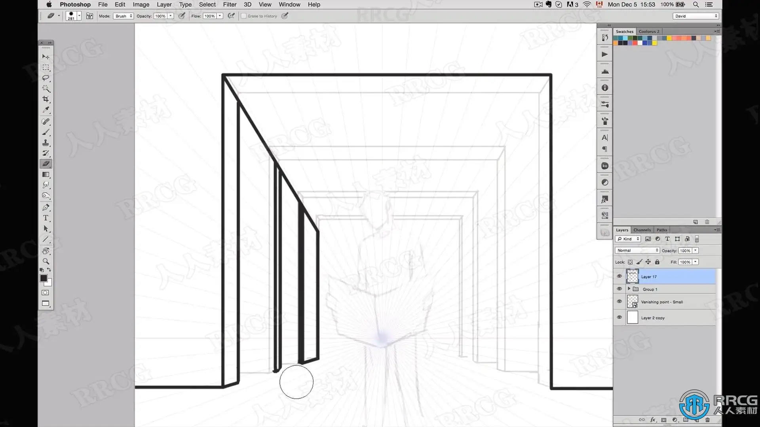Choose the Zoom tool
This screenshot has height=427, width=760.
click(x=46, y=262)
